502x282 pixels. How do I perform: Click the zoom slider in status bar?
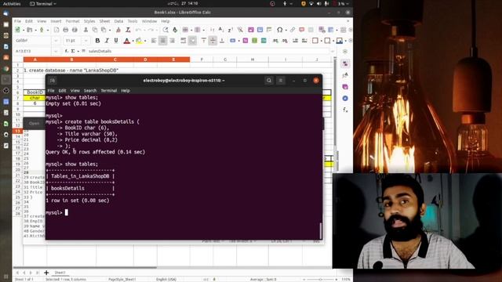(x=320, y=280)
